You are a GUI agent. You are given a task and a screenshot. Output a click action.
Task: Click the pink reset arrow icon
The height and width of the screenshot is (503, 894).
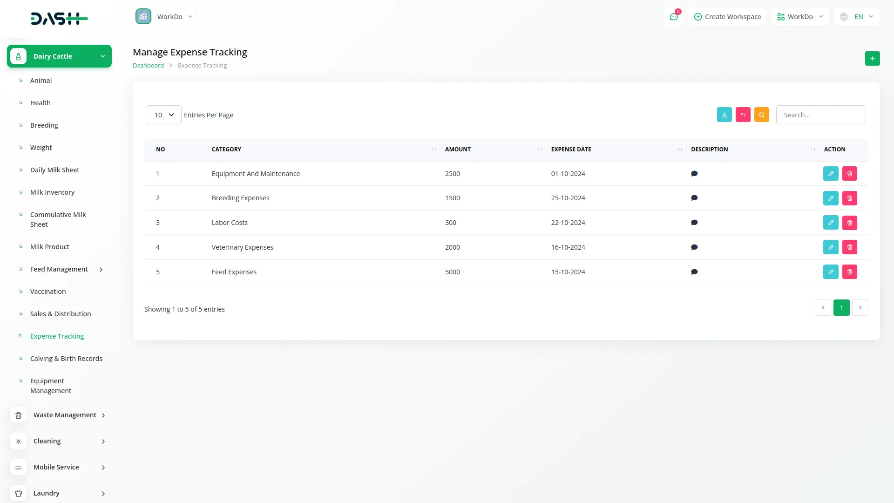[x=743, y=115]
